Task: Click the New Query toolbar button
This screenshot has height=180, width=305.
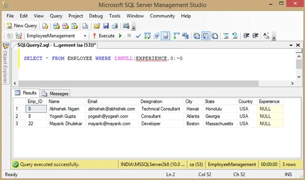Action: point(22,26)
